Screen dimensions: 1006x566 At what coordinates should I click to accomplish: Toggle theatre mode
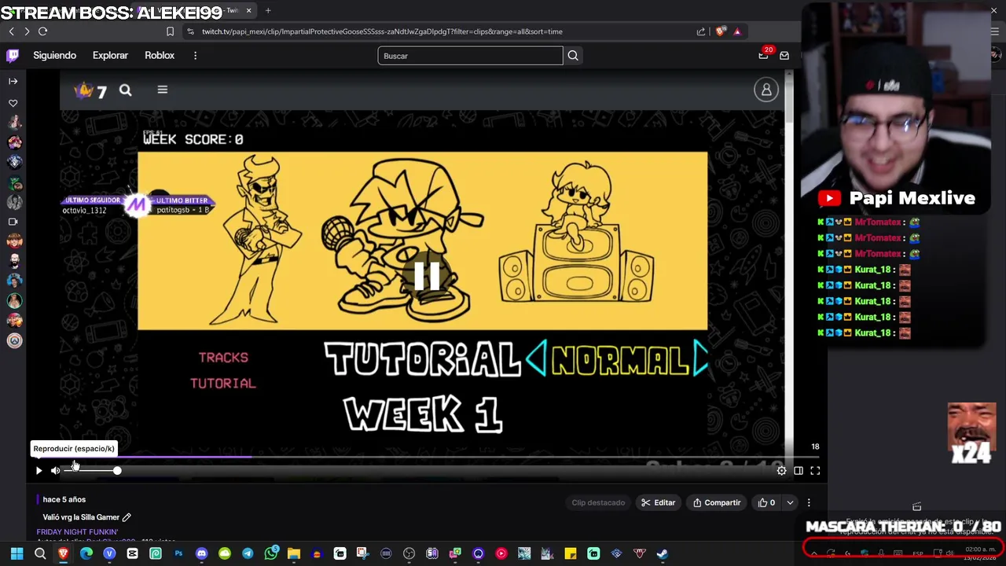[x=799, y=470]
